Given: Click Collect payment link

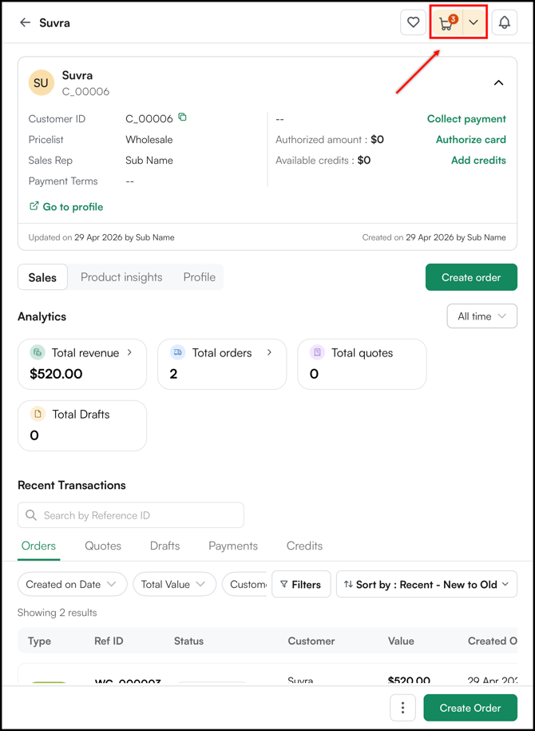Looking at the screenshot, I should click(x=466, y=119).
